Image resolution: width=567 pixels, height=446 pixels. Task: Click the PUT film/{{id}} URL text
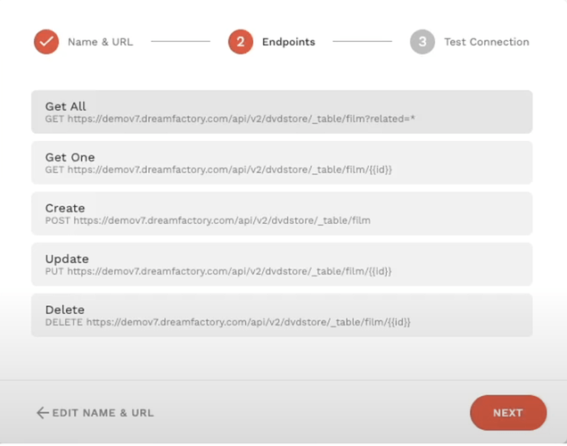pyautogui.click(x=218, y=271)
